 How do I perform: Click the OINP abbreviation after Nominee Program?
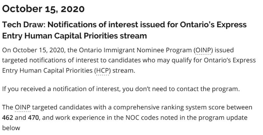(203, 50)
